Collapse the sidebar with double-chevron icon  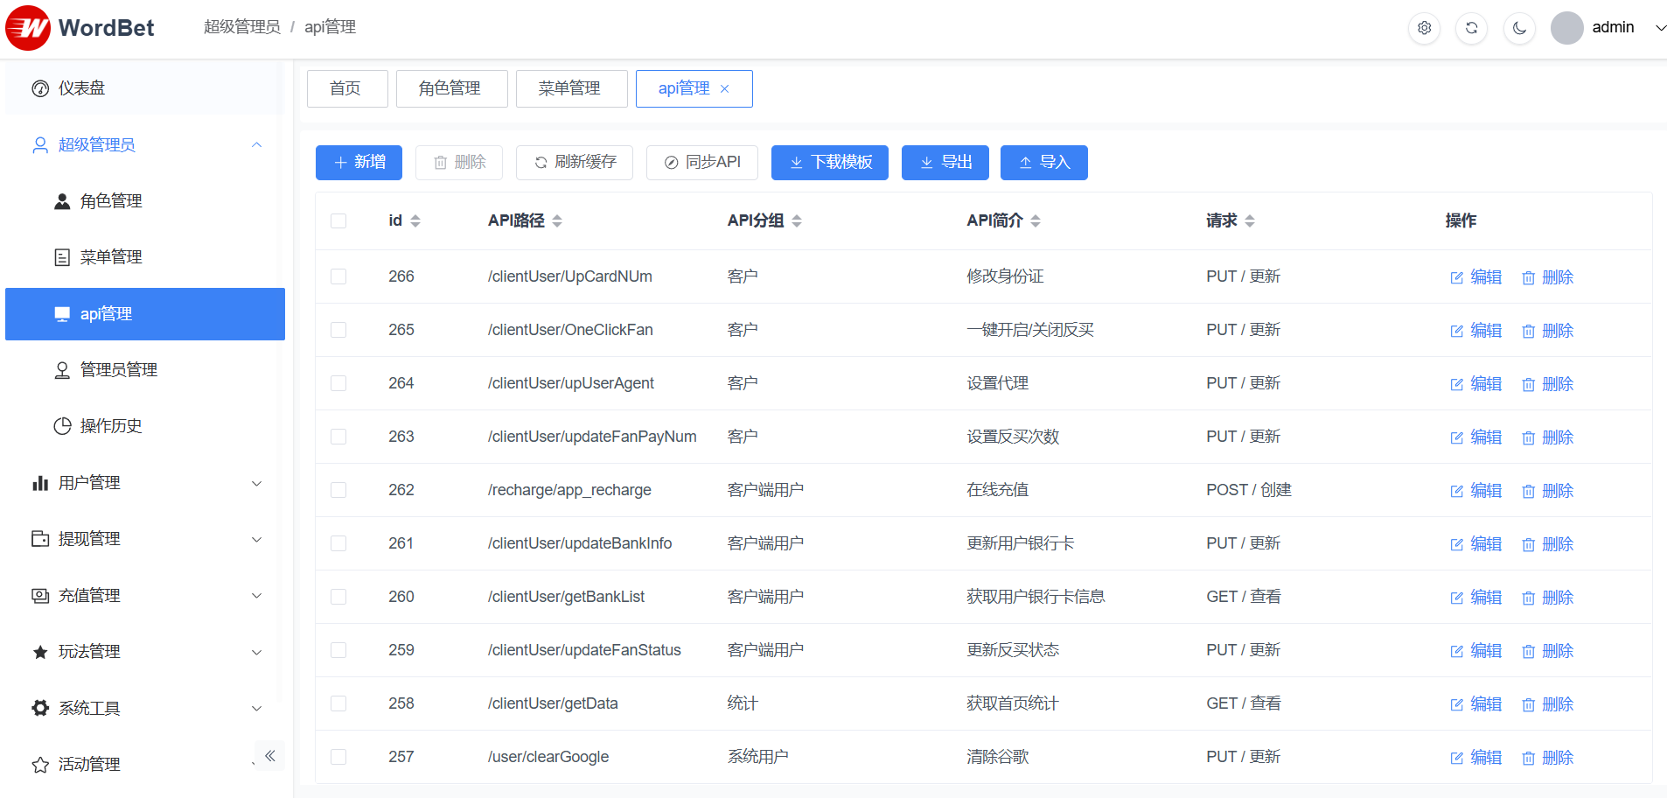pyautogui.click(x=270, y=756)
